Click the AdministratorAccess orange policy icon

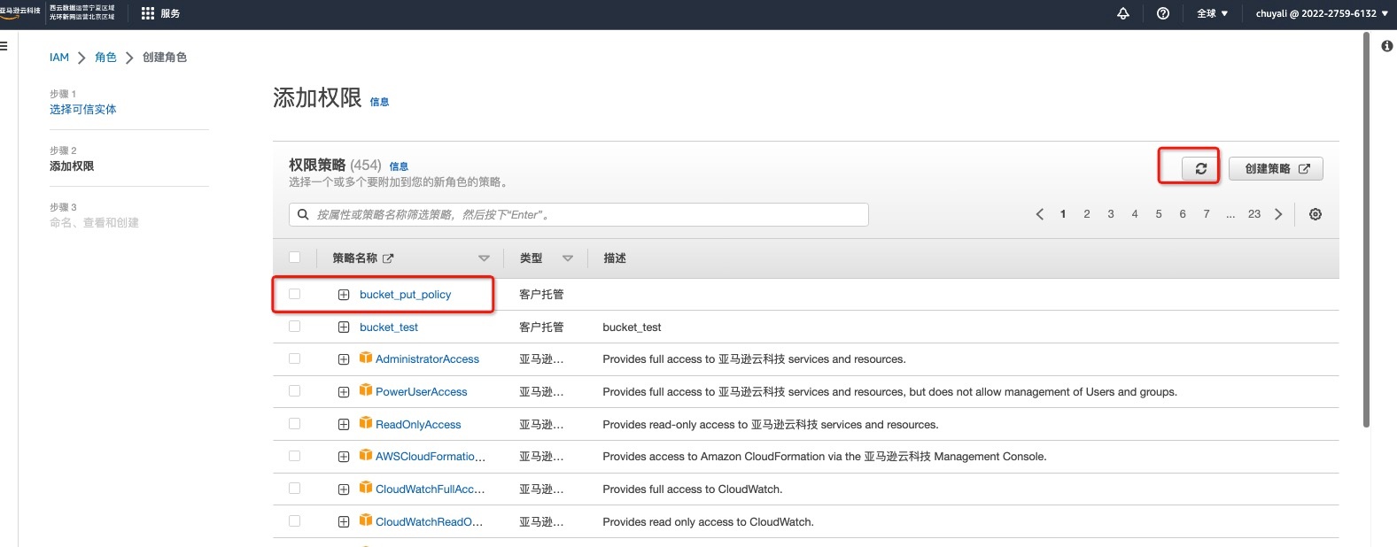point(366,358)
